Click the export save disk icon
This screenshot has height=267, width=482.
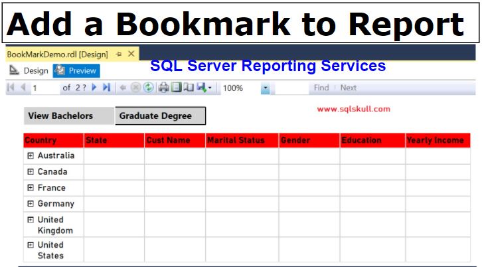[201, 88]
